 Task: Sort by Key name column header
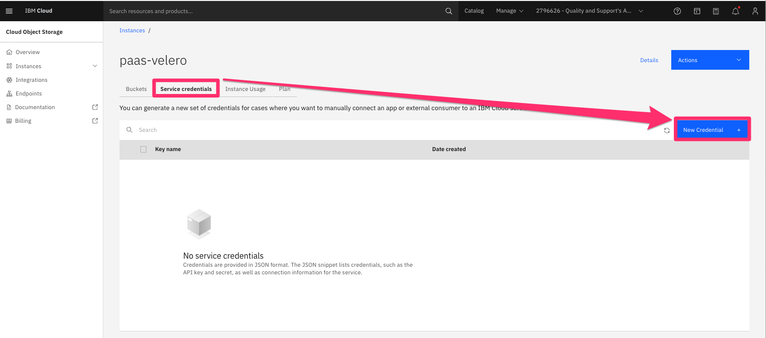168,149
